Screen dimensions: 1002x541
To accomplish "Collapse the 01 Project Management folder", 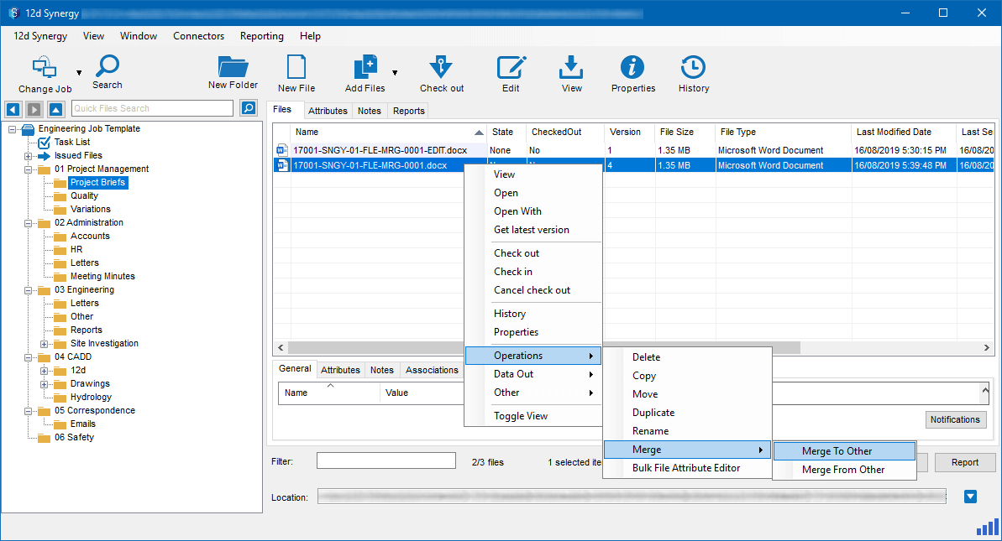I will [29, 169].
